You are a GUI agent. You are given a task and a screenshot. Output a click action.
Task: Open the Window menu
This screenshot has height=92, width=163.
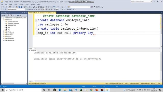coord(33,4)
